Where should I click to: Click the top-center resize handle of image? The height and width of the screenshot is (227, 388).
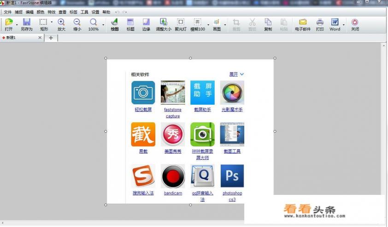[191, 58]
